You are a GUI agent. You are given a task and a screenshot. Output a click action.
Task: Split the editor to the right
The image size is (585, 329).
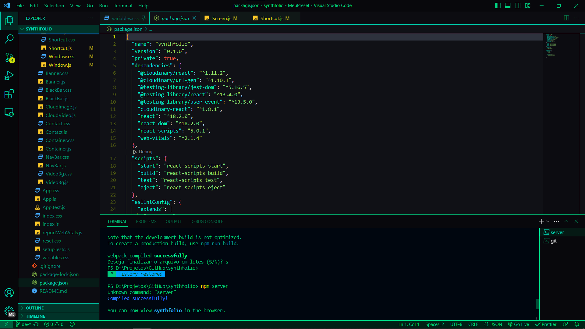click(567, 18)
